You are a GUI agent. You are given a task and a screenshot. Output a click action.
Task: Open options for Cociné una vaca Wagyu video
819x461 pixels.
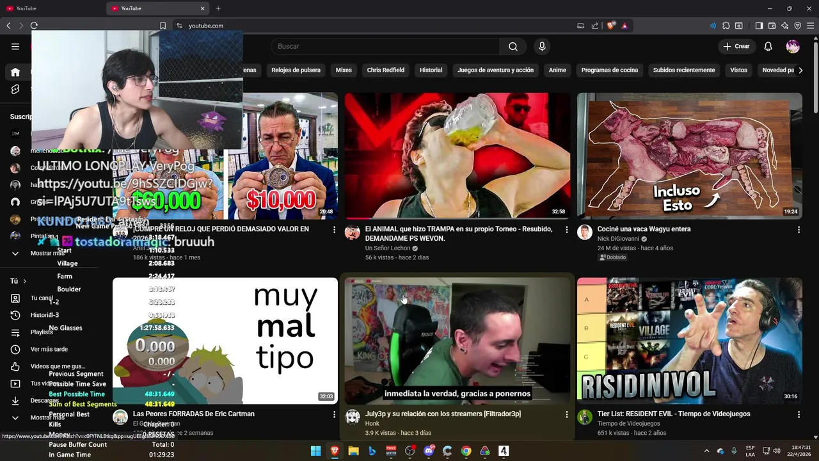(799, 229)
